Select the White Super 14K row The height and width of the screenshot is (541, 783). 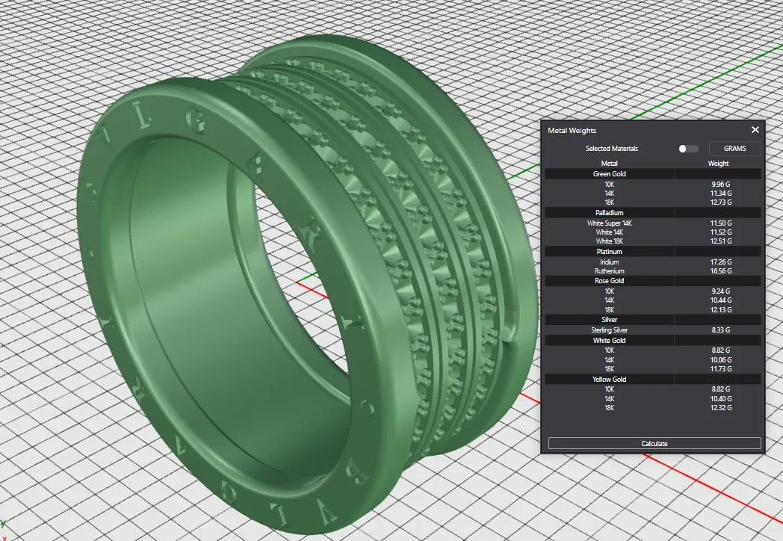point(653,223)
